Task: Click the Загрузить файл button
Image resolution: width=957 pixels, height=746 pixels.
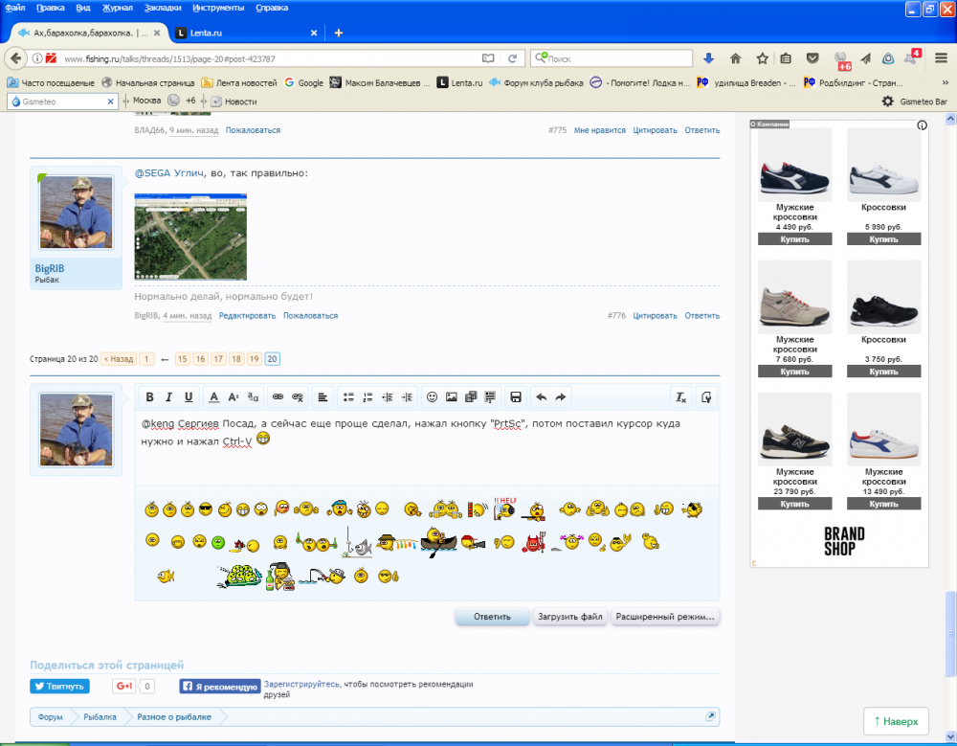Action: (569, 617)
